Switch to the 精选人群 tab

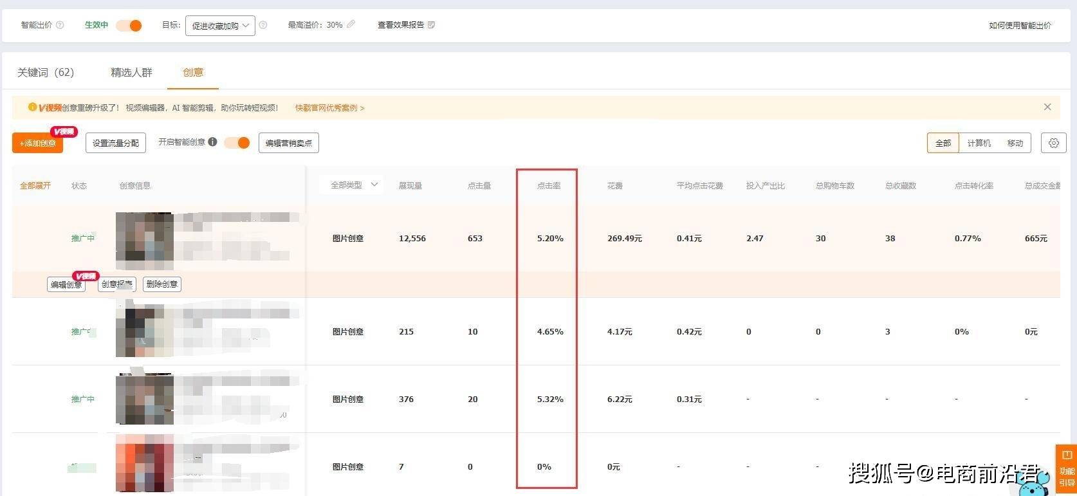pos(131,73)
